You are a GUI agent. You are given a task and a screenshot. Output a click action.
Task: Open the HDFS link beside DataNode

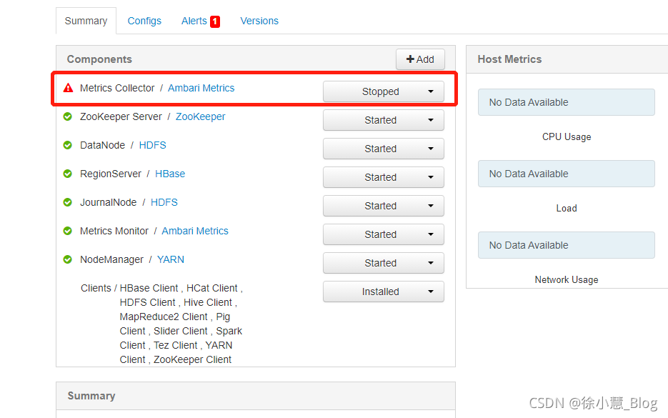tap(152, 145)
